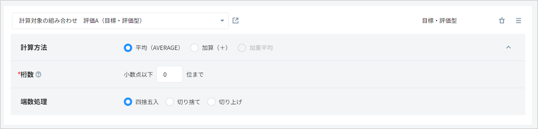The width and height of the screenshot is (538, 129).
Task: Click the help icon next to 桁数
Action: (x=38, y=75)
